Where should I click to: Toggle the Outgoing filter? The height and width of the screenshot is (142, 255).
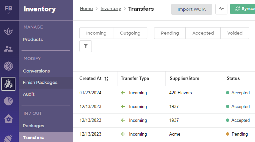click(x=130, y=33)
